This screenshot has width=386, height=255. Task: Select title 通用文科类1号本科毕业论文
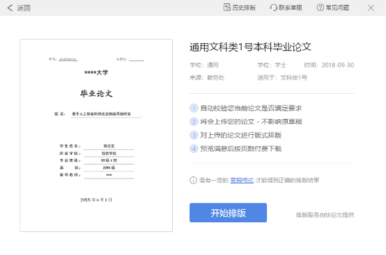[x=250, y=47]
